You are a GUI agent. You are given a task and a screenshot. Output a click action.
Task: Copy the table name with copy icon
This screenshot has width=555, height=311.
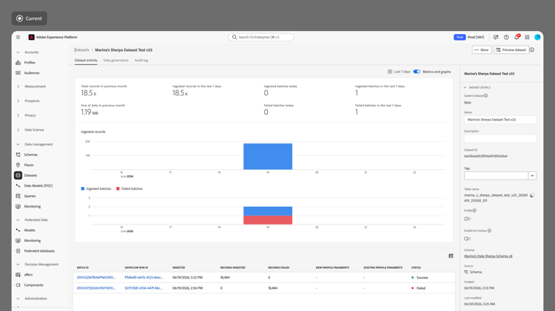point(532,195)
